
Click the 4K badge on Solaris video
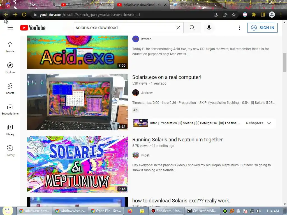(x=135, y=110)
